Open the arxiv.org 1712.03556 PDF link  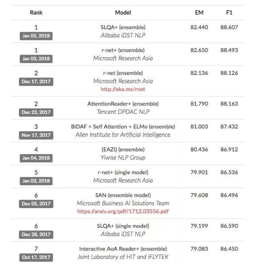click(x=123, y=211)
